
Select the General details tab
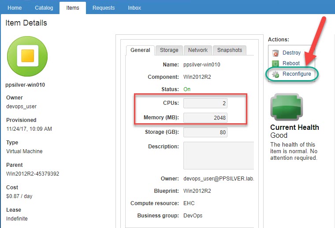[x=140, y=50]
